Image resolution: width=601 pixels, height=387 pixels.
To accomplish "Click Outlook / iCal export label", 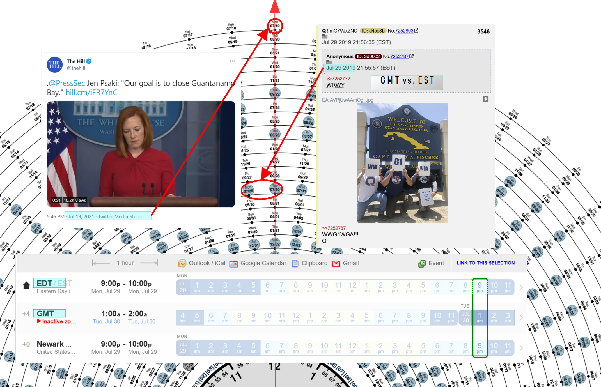I will tap(207, 263).
